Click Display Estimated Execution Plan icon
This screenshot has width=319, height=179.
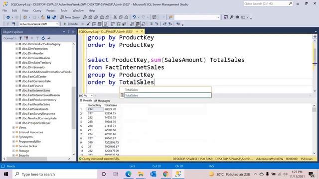coord(94,24)
